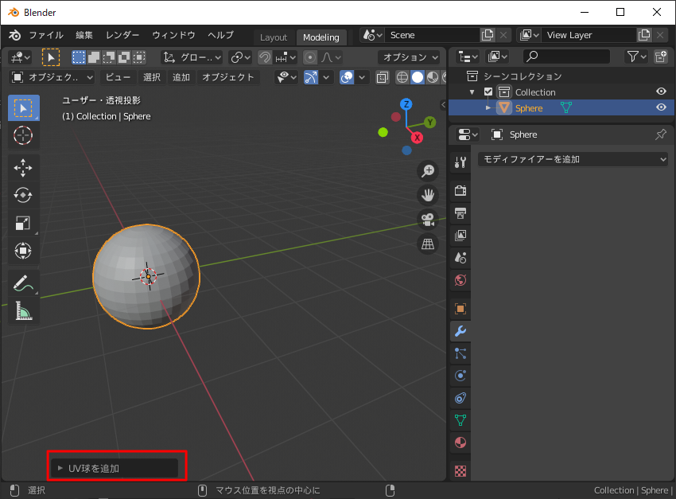The image size is (676, 499).
Task: Open the オブジェクト mode dropdown
Action: coord(52,77)
